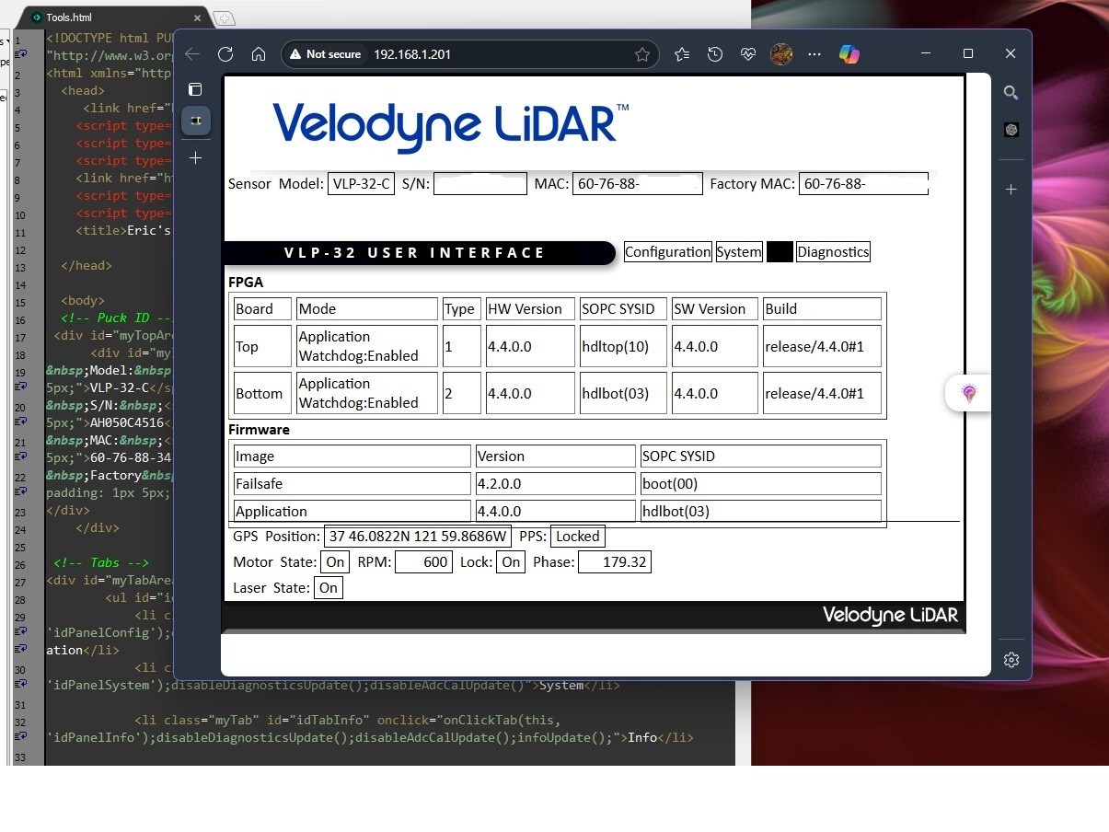
Task: Switch to the Configuration tab
Action: coord(668,251)
